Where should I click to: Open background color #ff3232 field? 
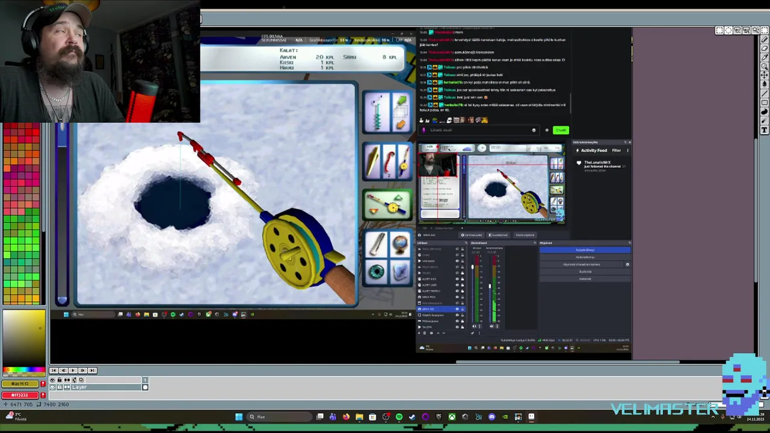click(20, 395)
